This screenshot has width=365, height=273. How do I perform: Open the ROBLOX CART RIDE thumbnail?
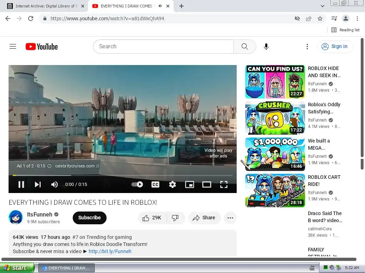coord(275,191)
